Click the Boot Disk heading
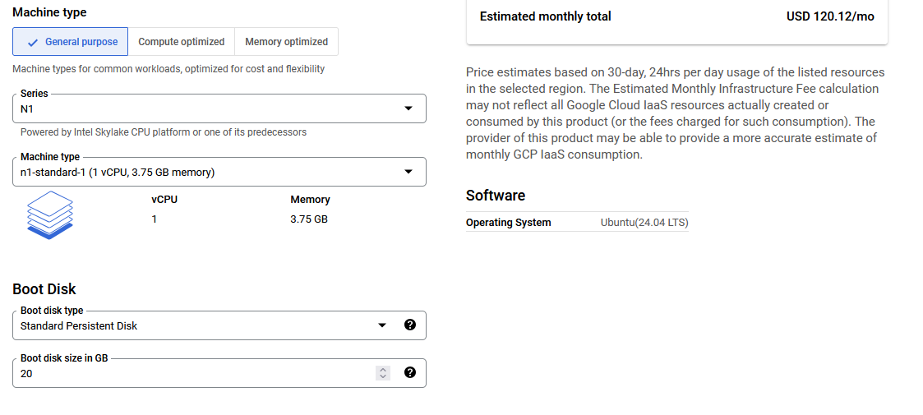The height and width of the screenshot is (415, 923). click(x=44, y=289)
